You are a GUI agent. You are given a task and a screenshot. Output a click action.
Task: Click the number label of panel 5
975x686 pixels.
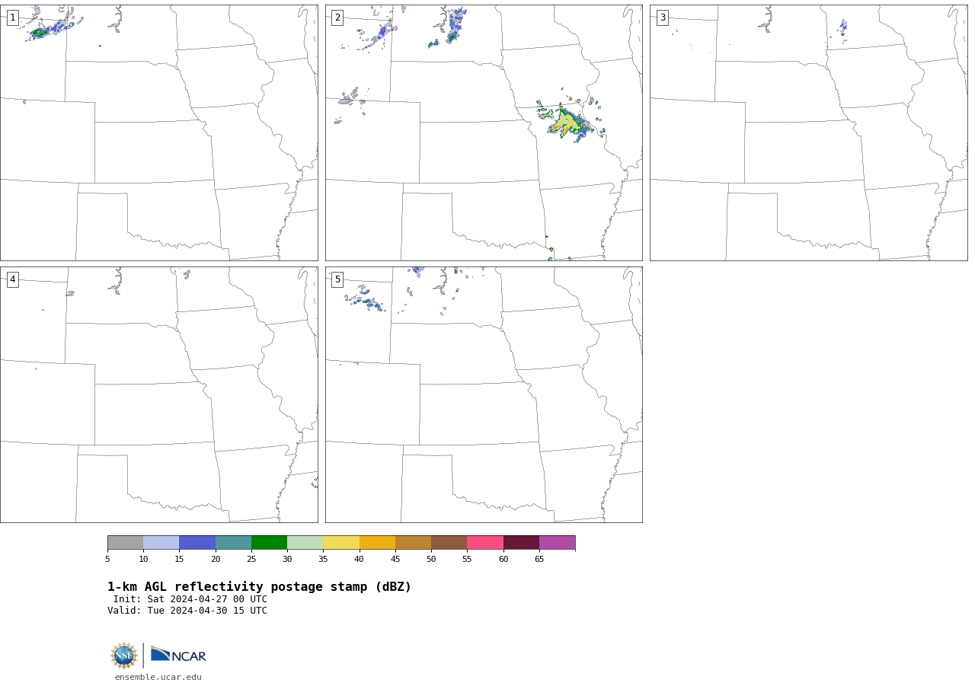point(337,279)
